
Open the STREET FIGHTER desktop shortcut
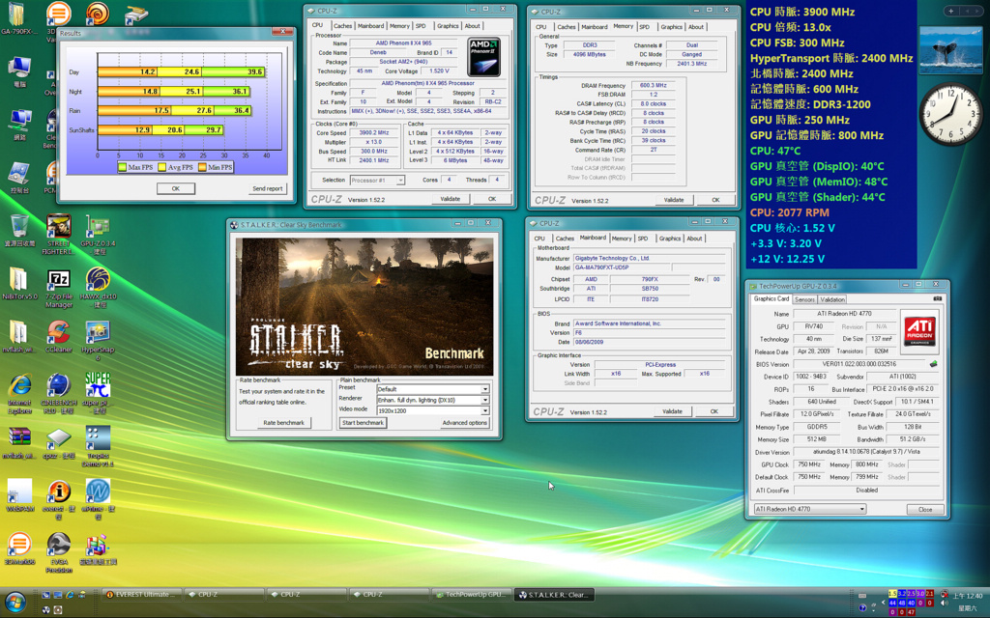pyautogui.click(x=59, y=234)
